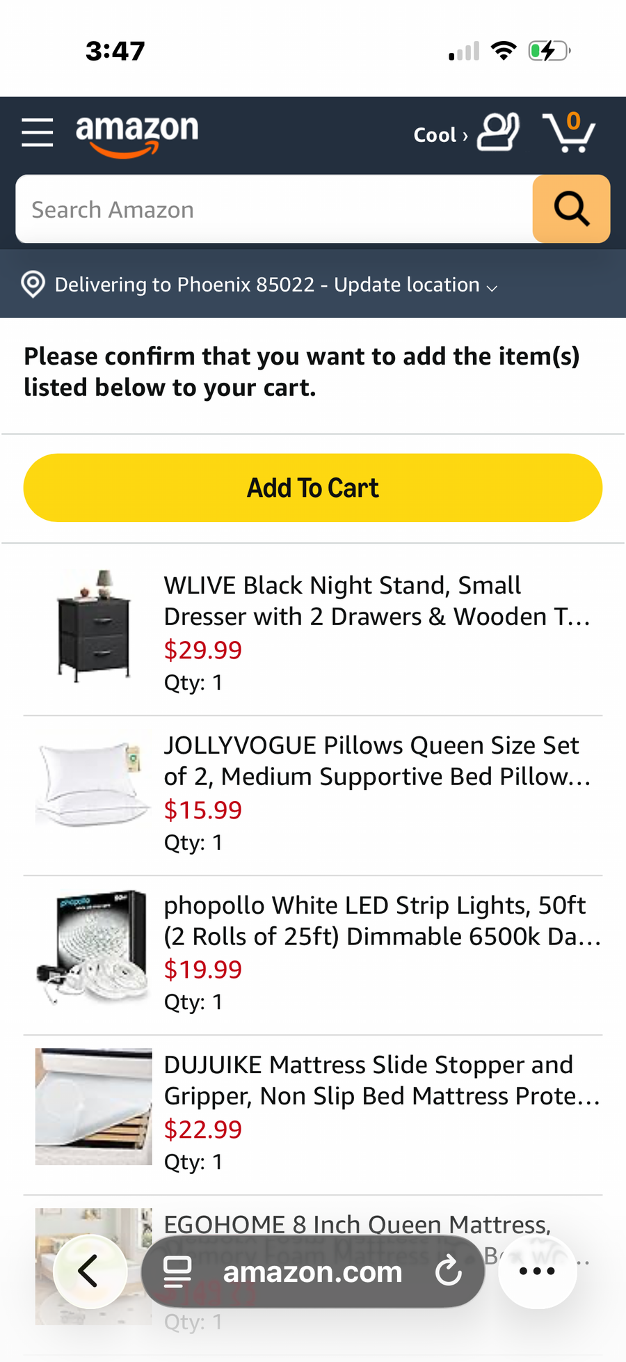Tap the DUJUIKE Mattress Slide Stopper image
Image resolution: width=626 pixels, height=1362 pixels.
(93, 1107)
